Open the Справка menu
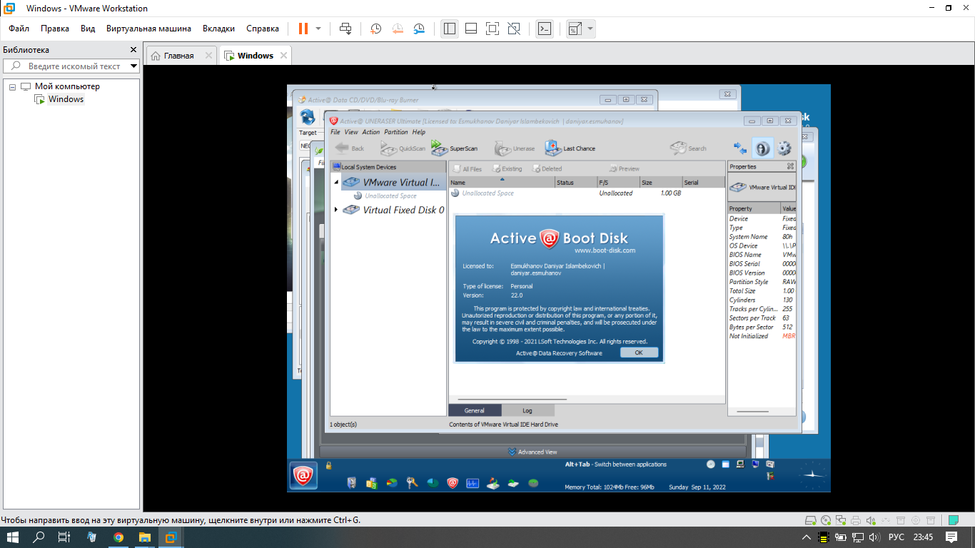The image size is (975, 548). [x=263, y=29]
